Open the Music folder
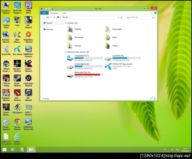This screenshot has width=192, height=159. pyautogui.click(x=111, y=37)
